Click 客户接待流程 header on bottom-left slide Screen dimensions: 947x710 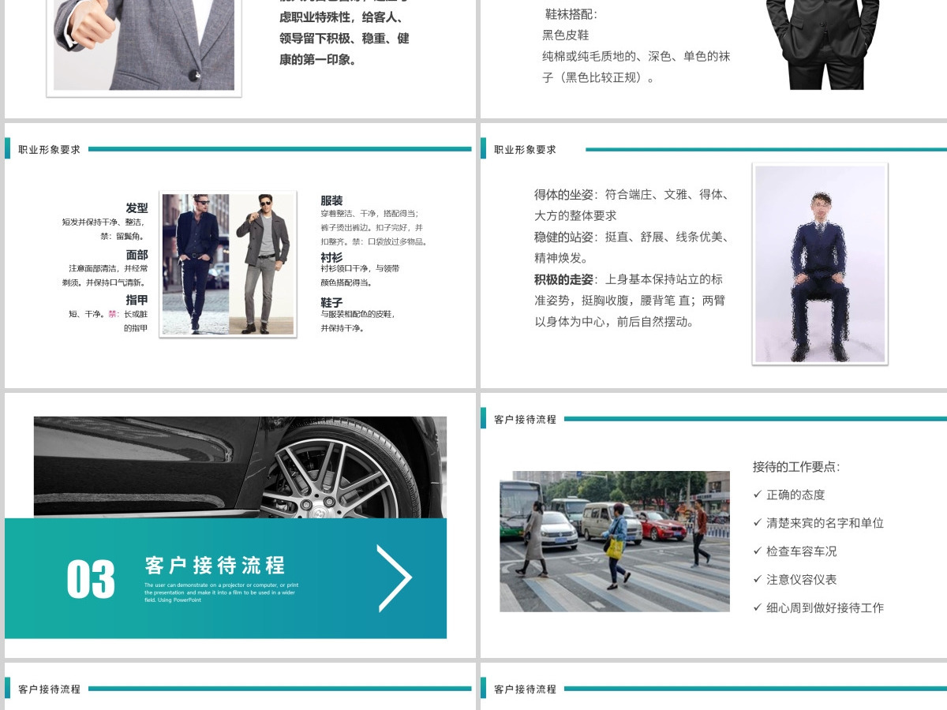coord(50,689)
